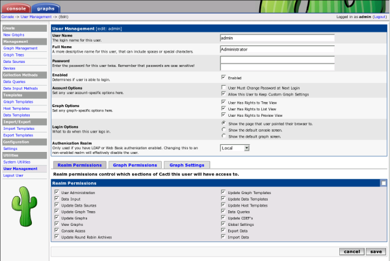Click Logout User in sidebar
The width and height of the screenshot is (390, 261).
[13, 175]
